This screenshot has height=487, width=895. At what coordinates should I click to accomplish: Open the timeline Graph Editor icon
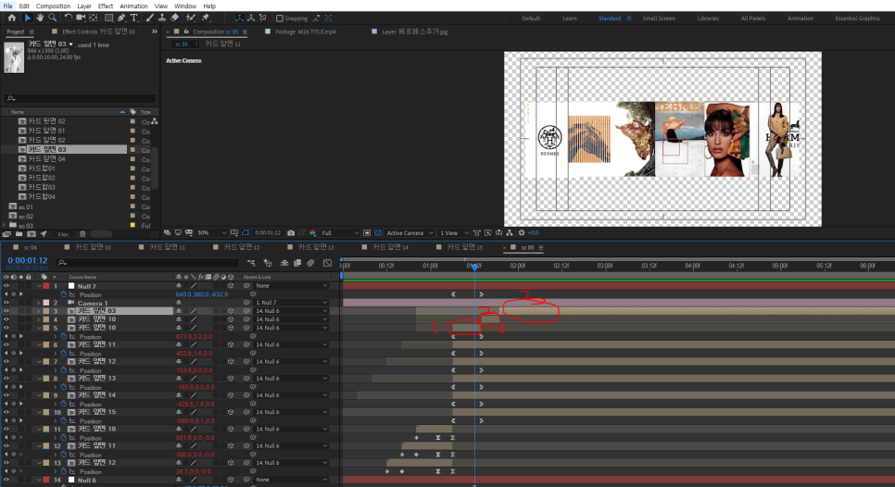click(x=327, y=263)
